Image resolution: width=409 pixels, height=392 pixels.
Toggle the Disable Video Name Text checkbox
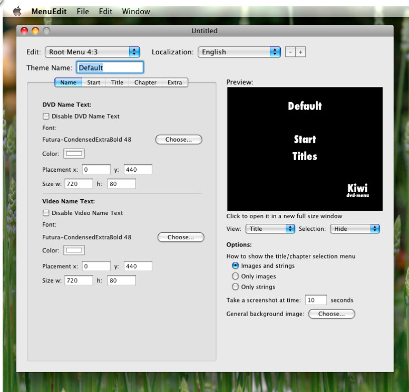click(x=46, y=213)
